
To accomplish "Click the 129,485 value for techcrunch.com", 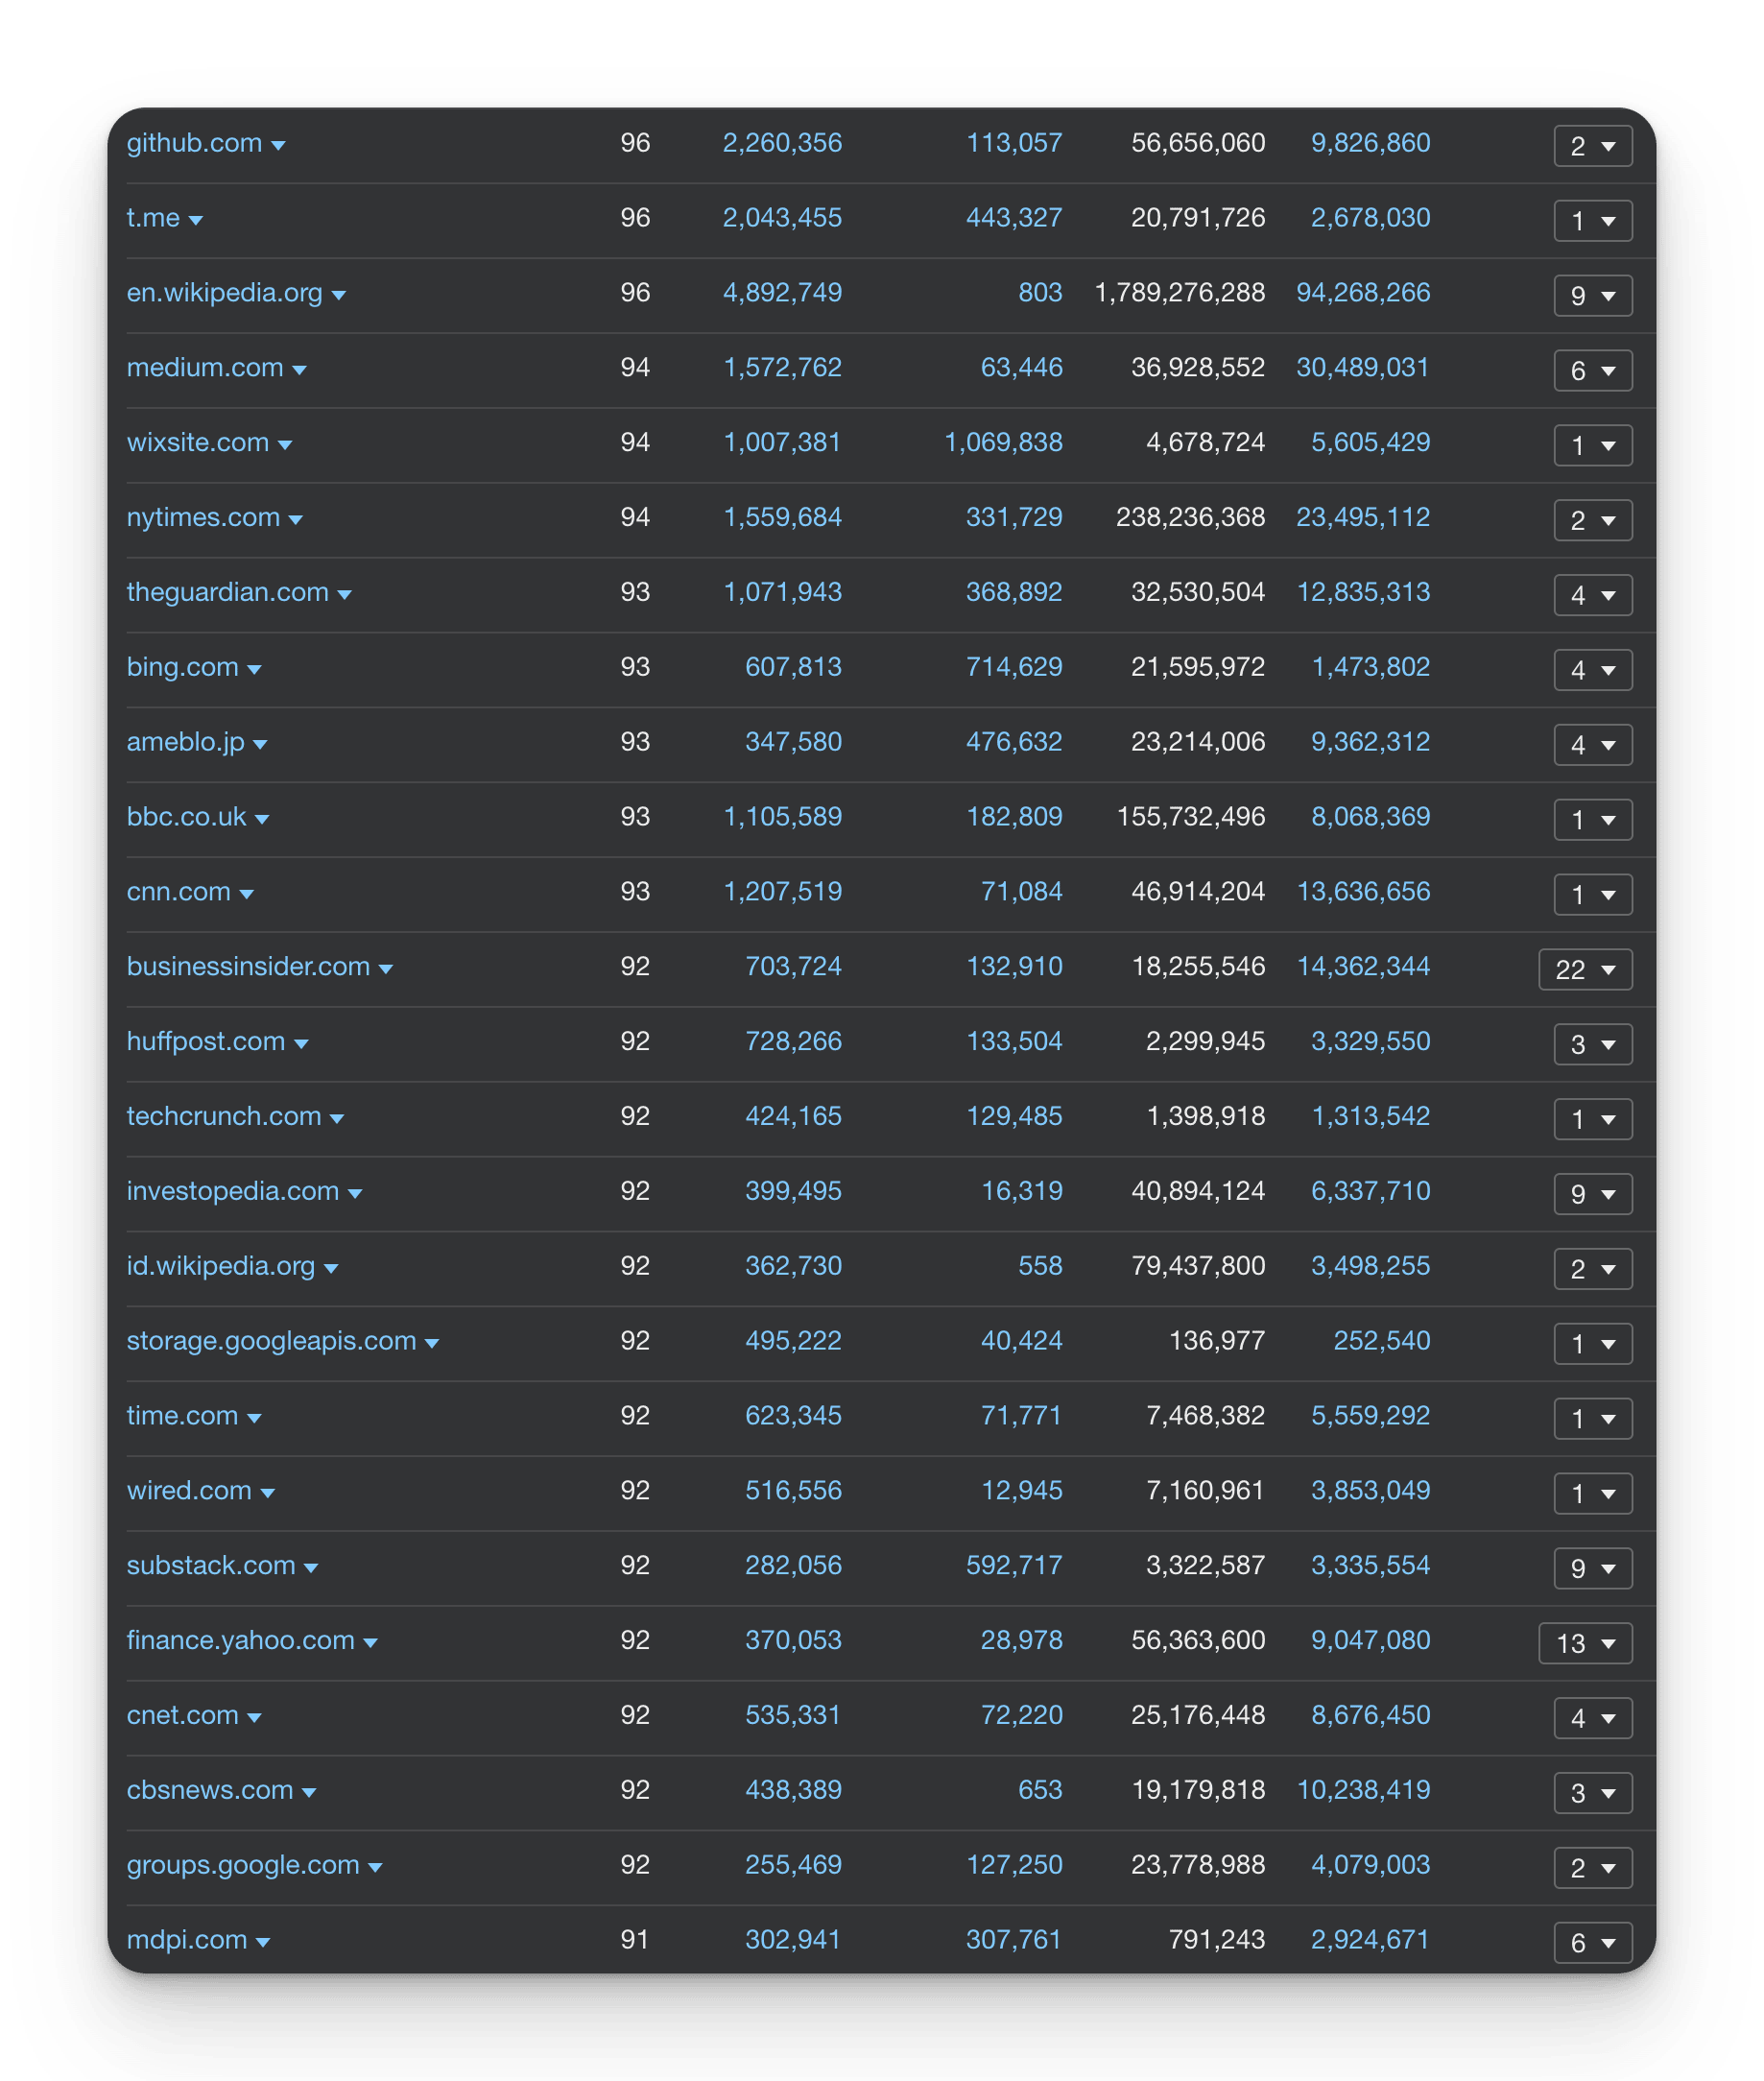I will click(x=1014, y=1116).
